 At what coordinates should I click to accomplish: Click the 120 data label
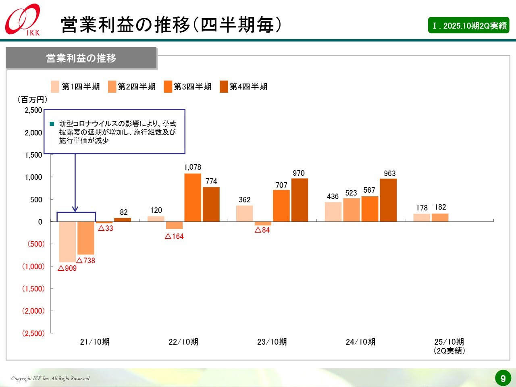coord(156,210)
